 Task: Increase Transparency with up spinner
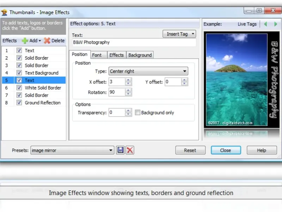128,111
